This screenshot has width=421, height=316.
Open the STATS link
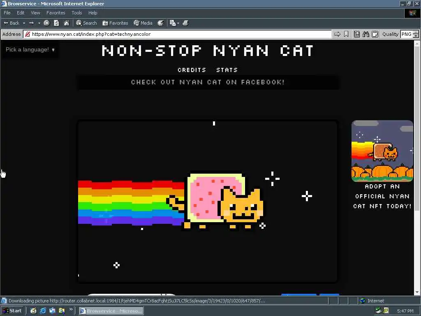(x=227, y=70)
